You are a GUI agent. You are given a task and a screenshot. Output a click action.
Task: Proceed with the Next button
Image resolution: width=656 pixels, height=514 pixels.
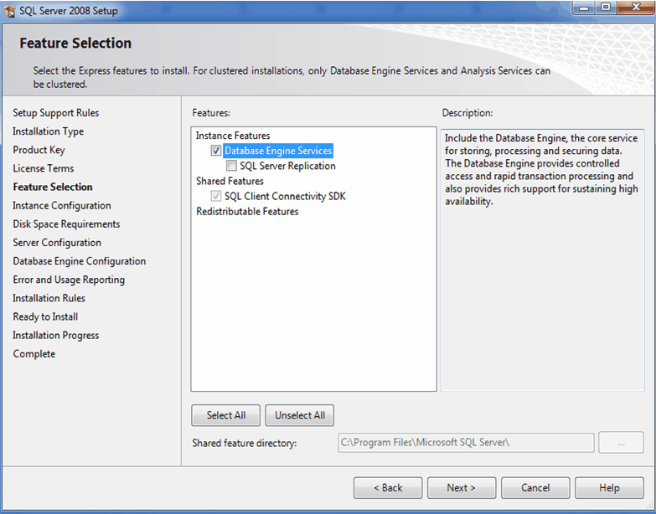462,488
